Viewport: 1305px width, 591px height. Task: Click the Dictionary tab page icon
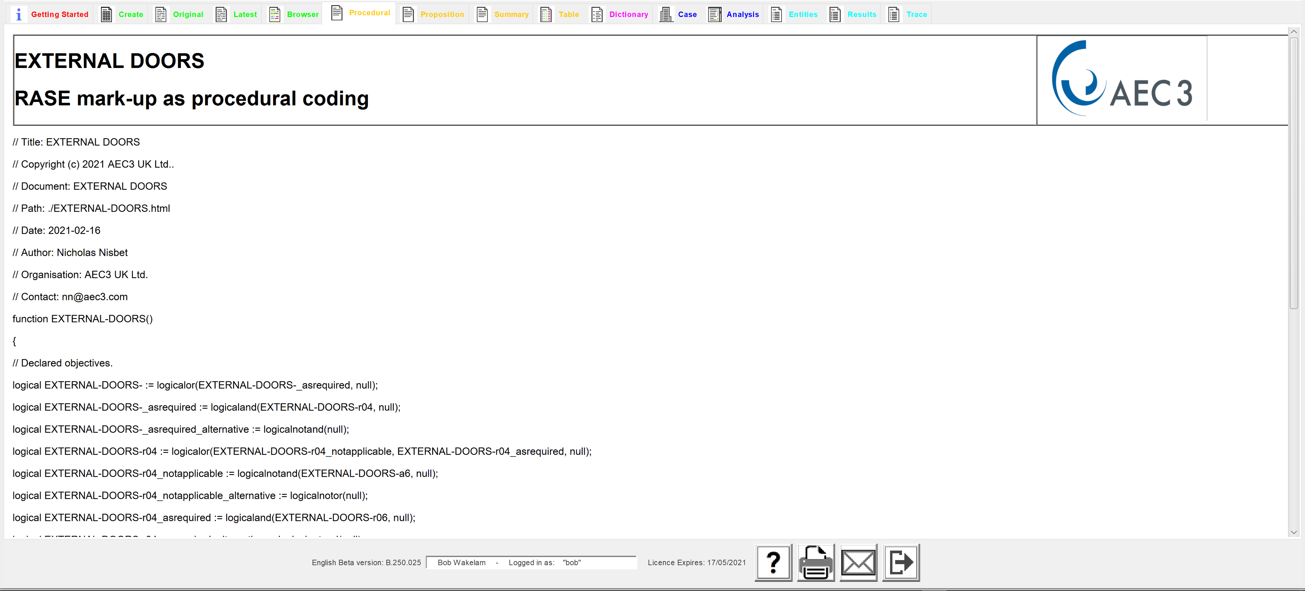[x=597, y=14]
